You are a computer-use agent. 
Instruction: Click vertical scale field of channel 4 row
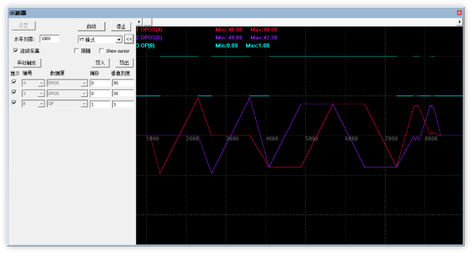click(x=123, y=83)
